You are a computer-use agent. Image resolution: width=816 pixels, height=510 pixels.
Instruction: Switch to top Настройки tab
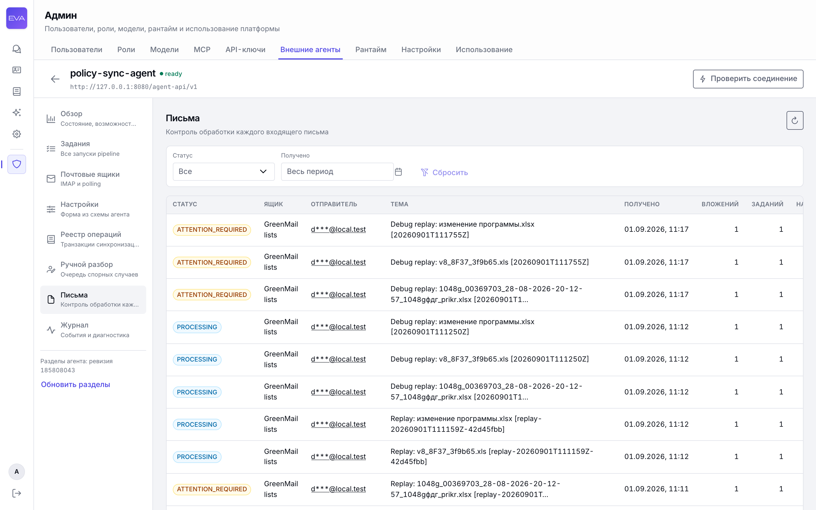click(421, 50)
